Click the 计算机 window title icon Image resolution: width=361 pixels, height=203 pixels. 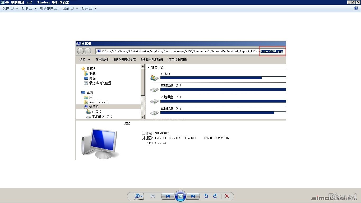tap(78, 44)
